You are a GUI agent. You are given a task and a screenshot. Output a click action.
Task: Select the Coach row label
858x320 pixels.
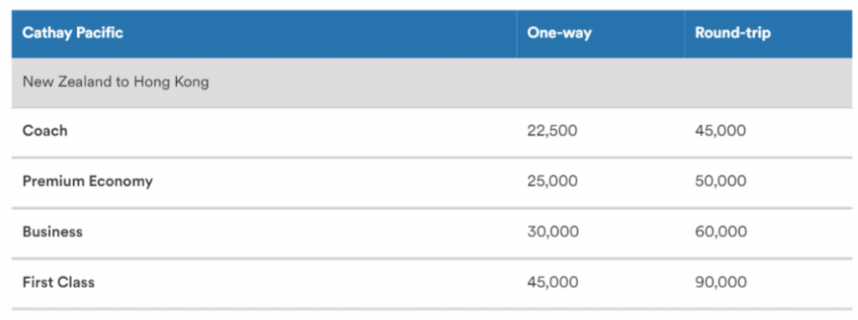click(x=45, y=131)
